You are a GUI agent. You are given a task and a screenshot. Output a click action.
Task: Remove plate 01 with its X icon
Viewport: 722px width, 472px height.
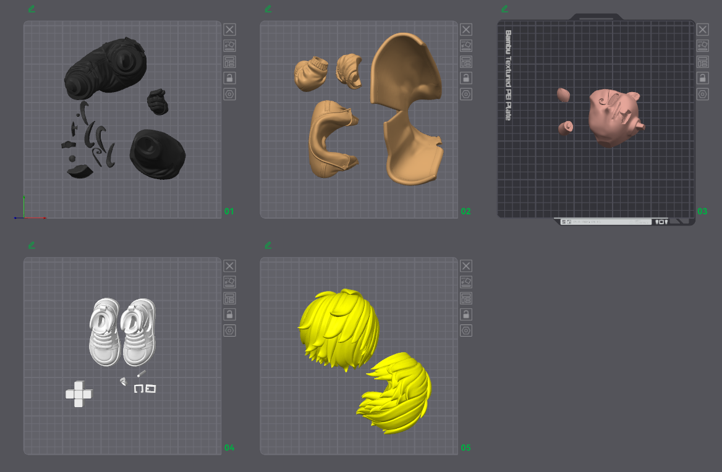click(x=230, y=30)
